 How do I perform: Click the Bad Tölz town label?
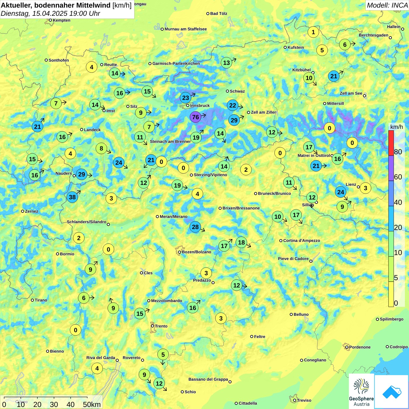point(219,13)
